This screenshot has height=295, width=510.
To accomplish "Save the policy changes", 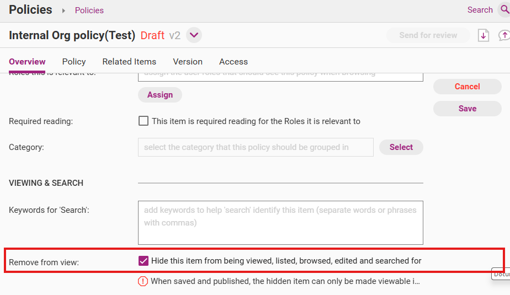I will click(x=467, y=109).
